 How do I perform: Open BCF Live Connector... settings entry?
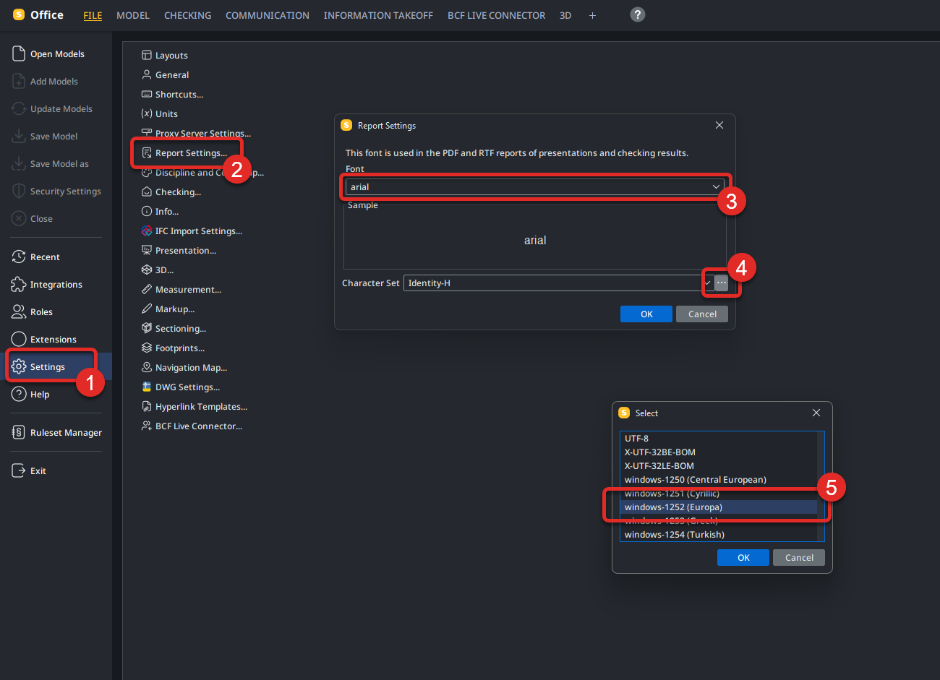199,426
